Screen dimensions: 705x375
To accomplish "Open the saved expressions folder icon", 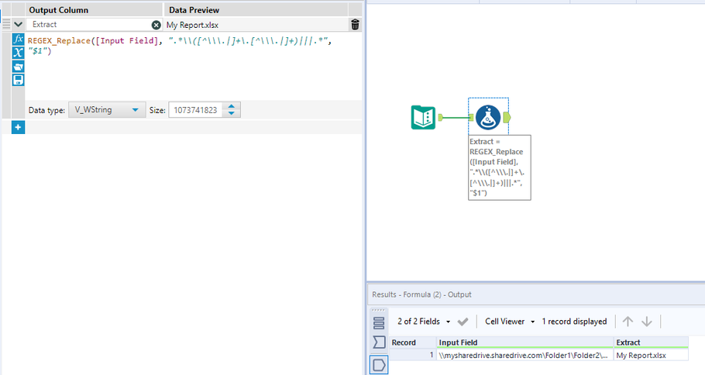I will point(18,67).
